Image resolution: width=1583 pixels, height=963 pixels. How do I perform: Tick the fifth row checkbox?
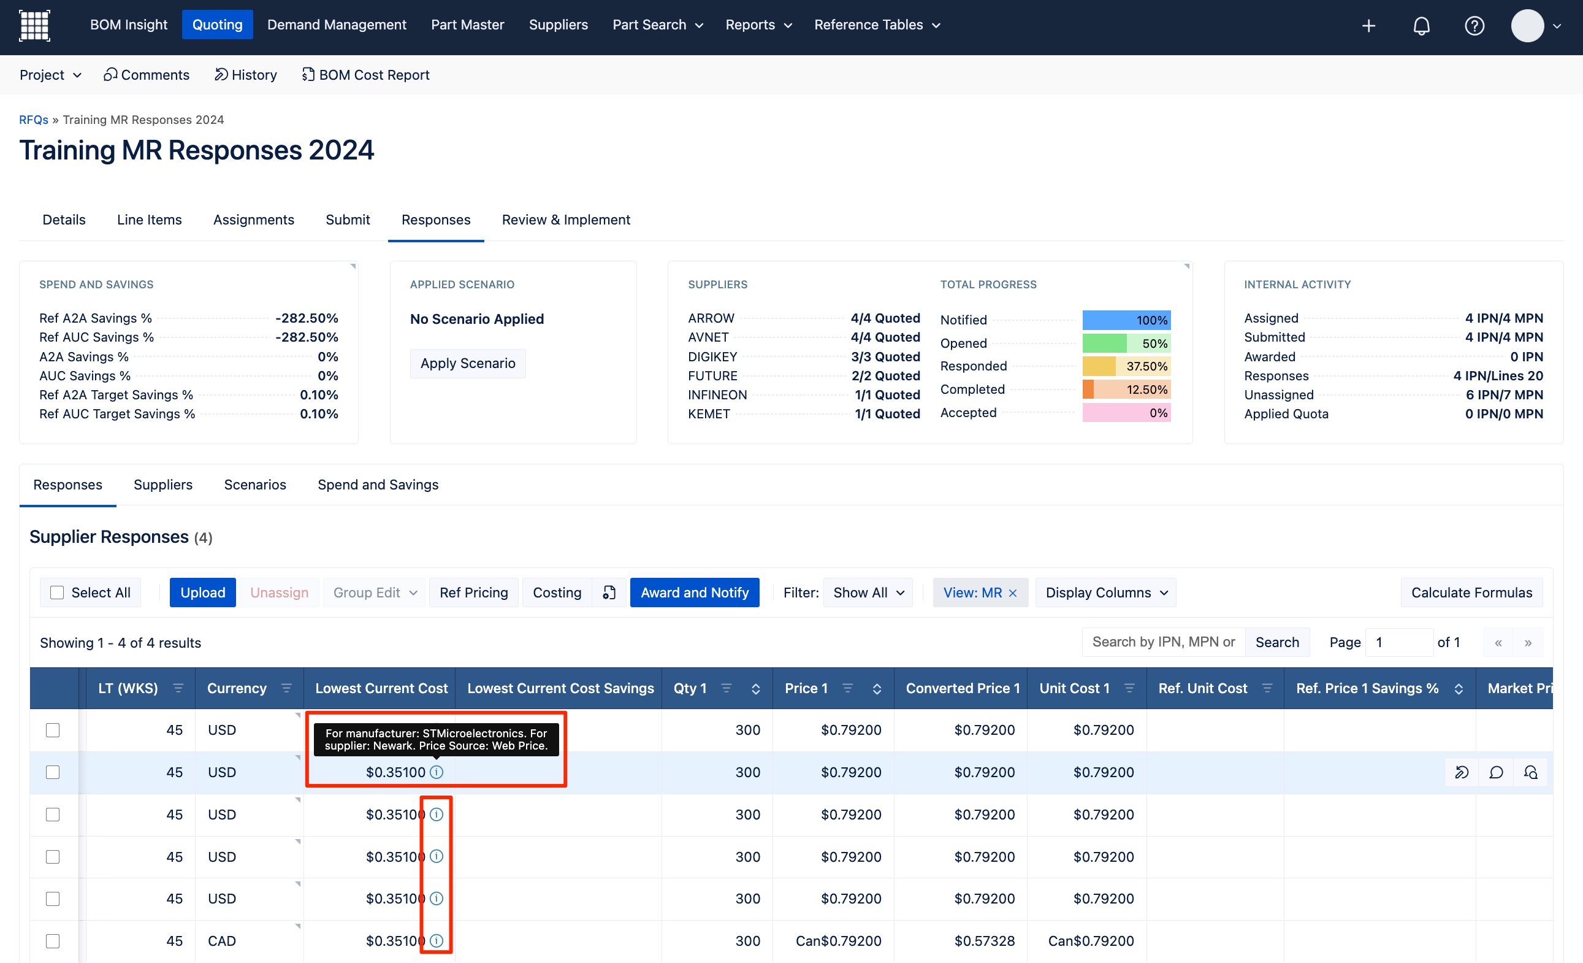(53, 898)
